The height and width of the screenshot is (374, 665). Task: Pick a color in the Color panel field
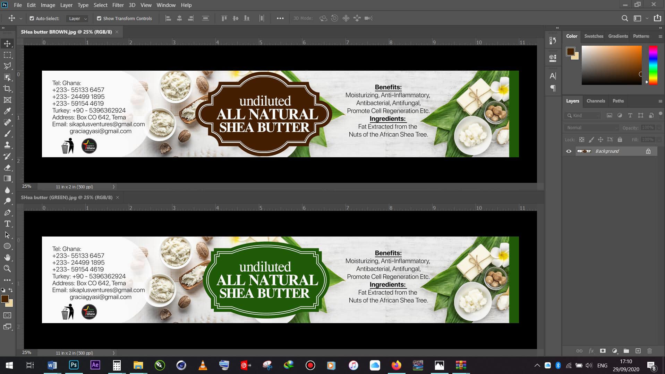612,65
